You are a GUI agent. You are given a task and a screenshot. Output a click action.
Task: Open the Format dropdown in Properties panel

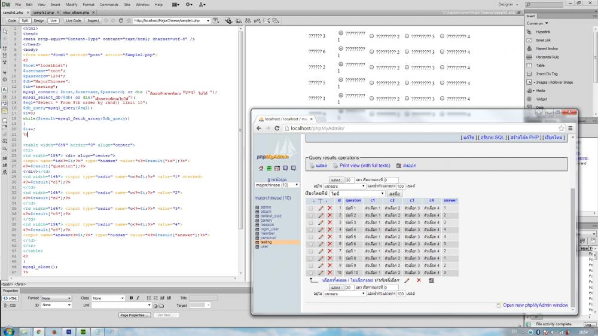[x=56, y=298]
